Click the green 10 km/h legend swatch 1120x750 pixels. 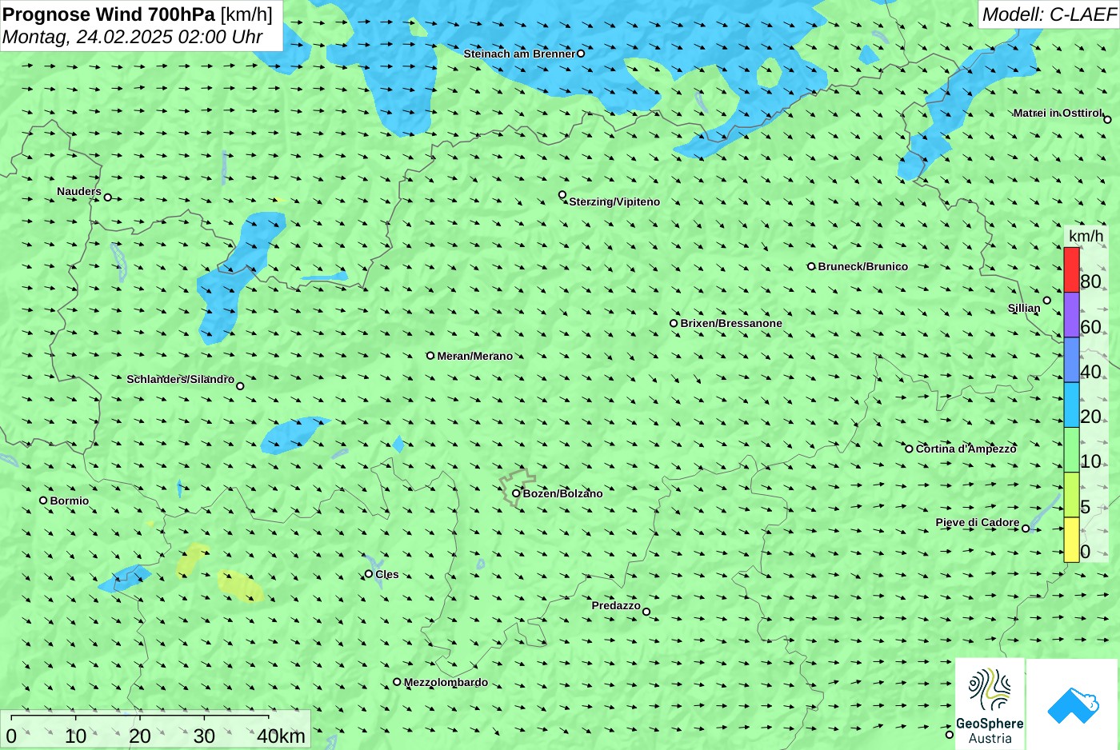1071,450
